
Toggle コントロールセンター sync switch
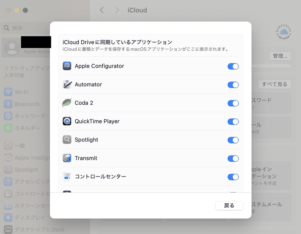click(x=233, y=177)
